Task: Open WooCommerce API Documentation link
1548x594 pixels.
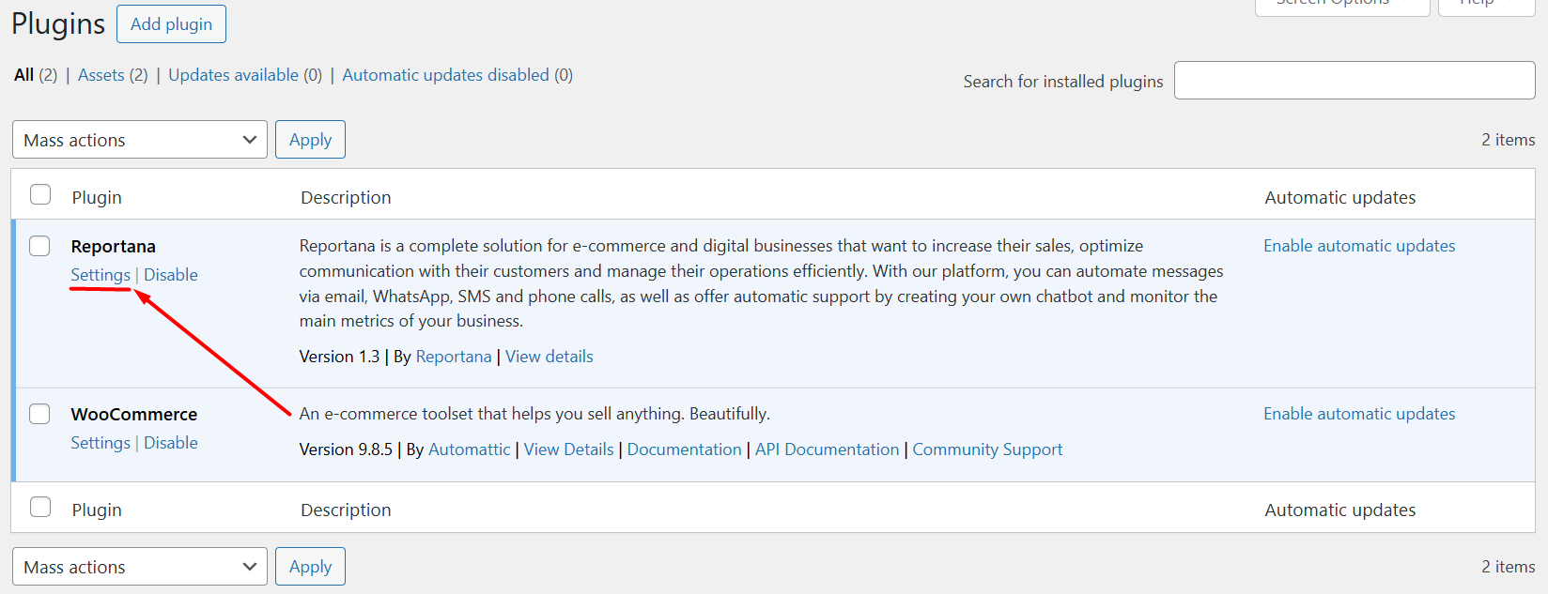Action: click(827, 449)
